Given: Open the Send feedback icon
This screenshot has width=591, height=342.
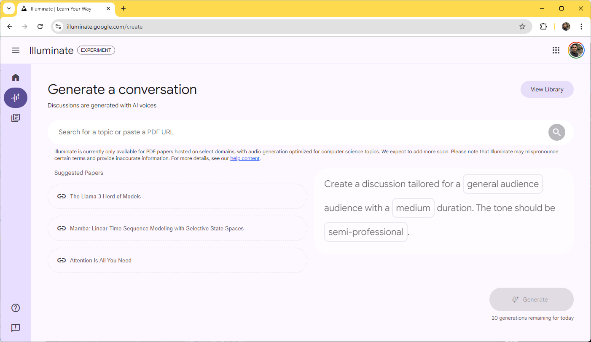Looking at the screenshot, I should pos(16,328).
